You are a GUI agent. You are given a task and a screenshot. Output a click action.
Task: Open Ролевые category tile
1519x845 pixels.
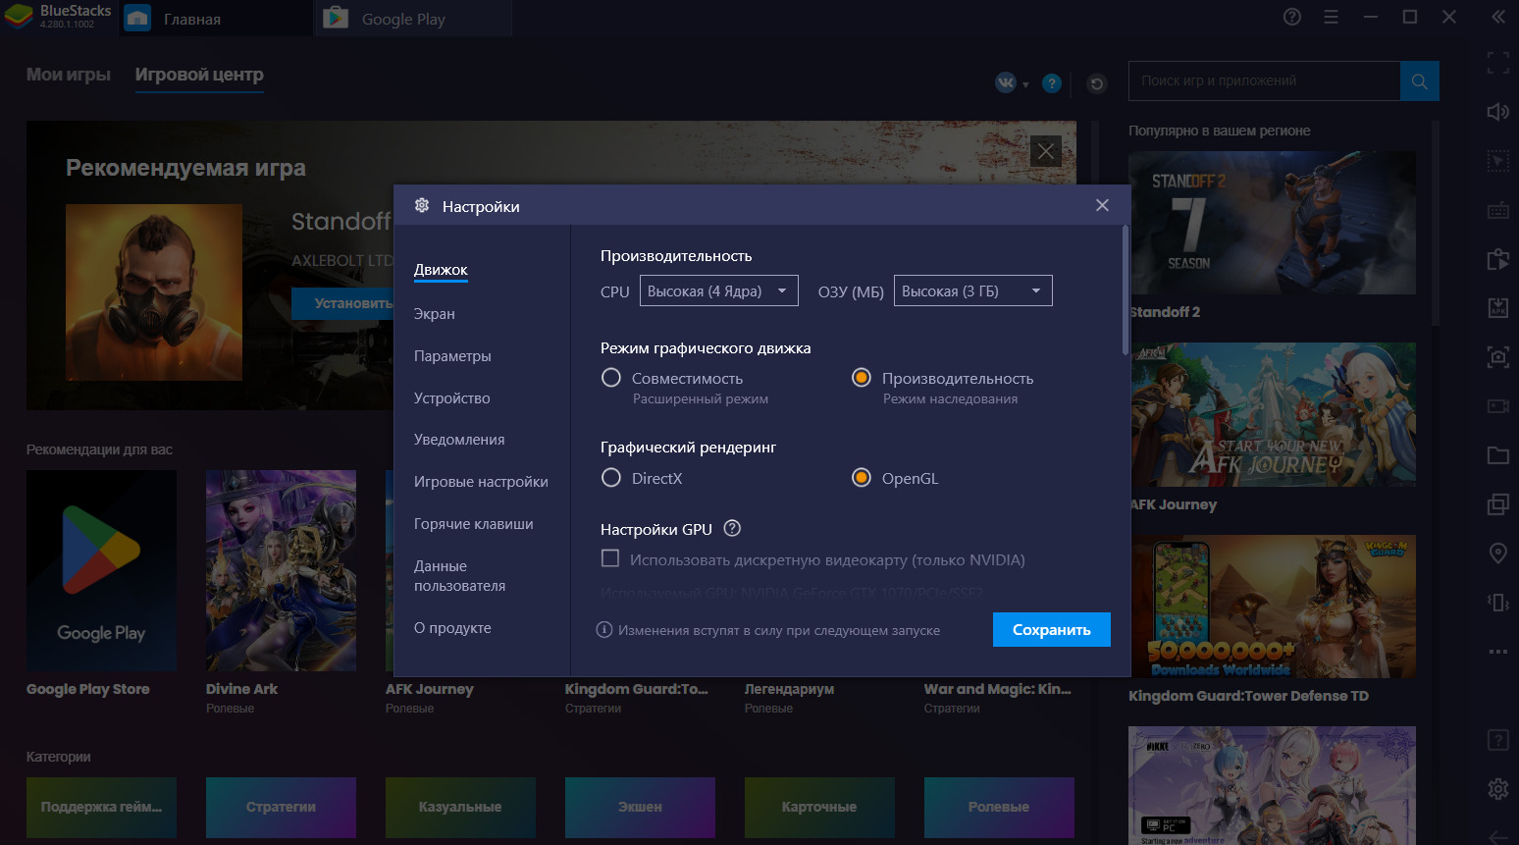(999, 807)
